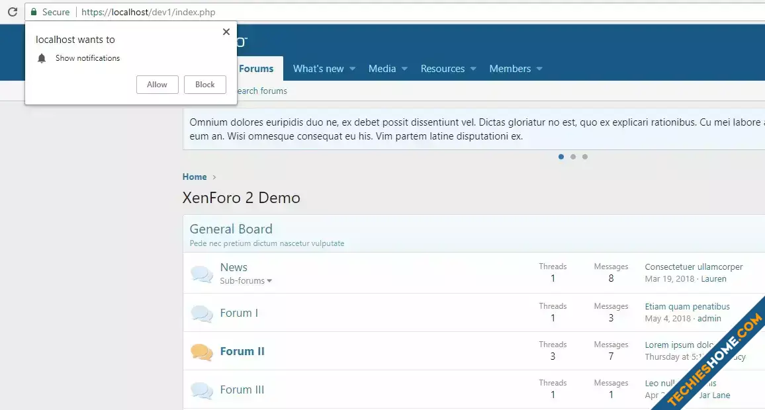Screen dimensions: 765x410
Task: Click the green secure padlock icon
Action: pos(34,12)
